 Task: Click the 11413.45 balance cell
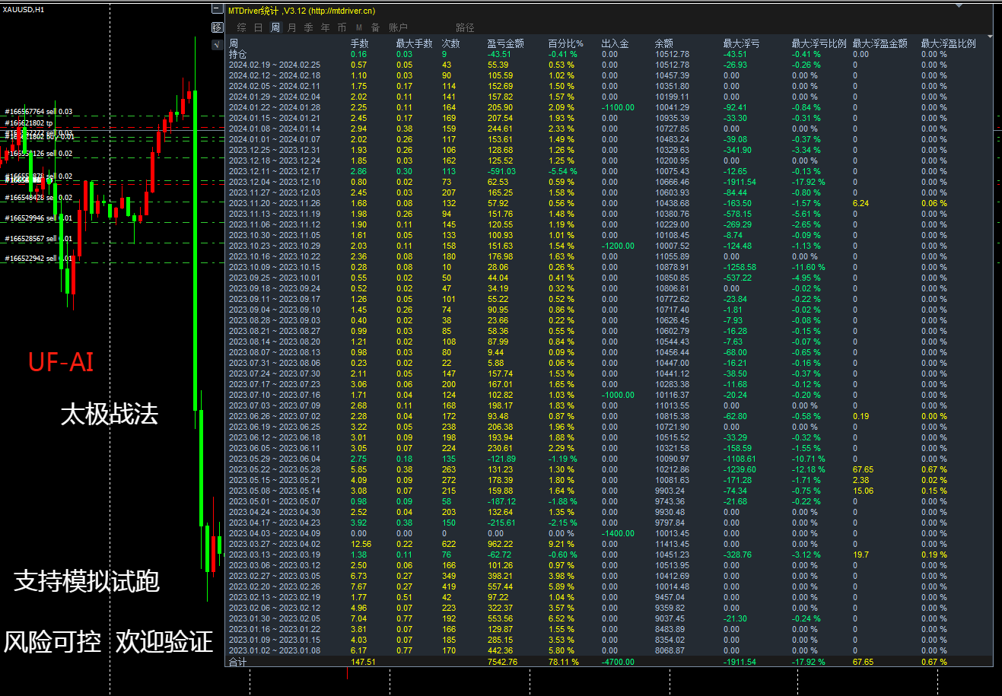coord(672,545)
